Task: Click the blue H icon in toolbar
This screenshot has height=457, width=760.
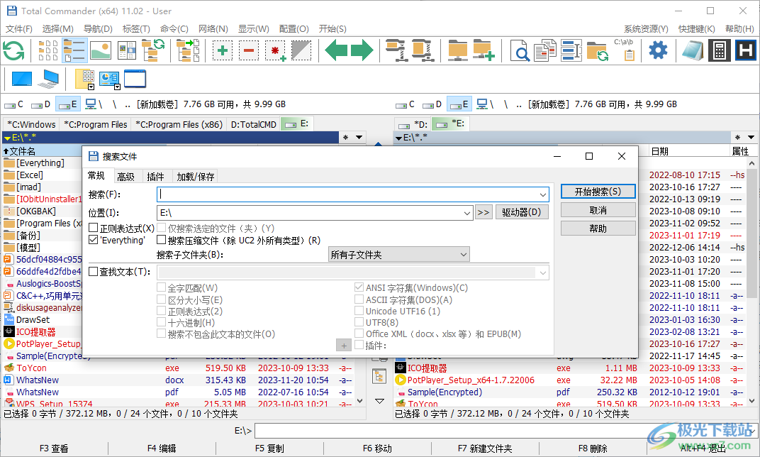Action: coord(745,50)
